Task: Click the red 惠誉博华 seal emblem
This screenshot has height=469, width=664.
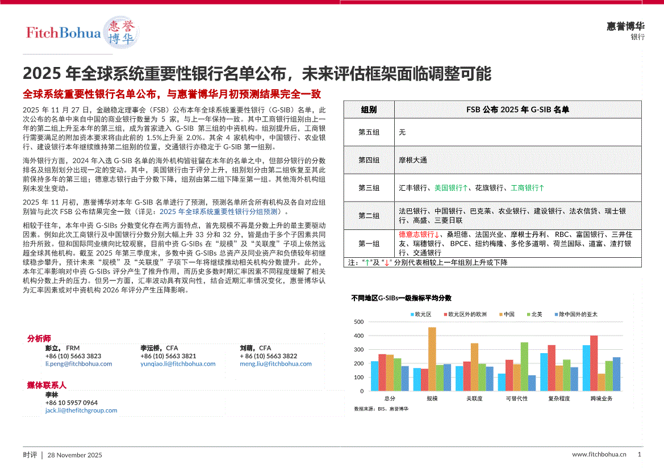Action: (x=121, y=32)
